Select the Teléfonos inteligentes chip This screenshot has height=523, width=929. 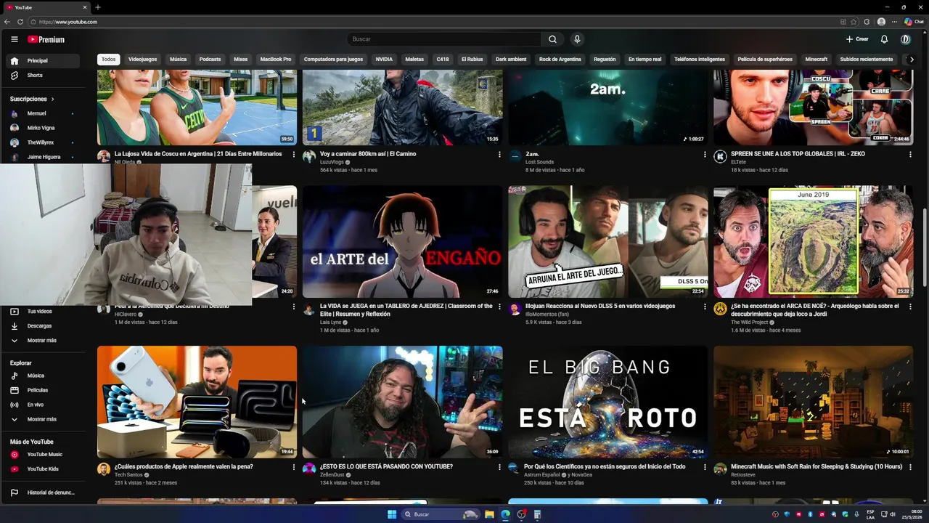coord(700,60)
